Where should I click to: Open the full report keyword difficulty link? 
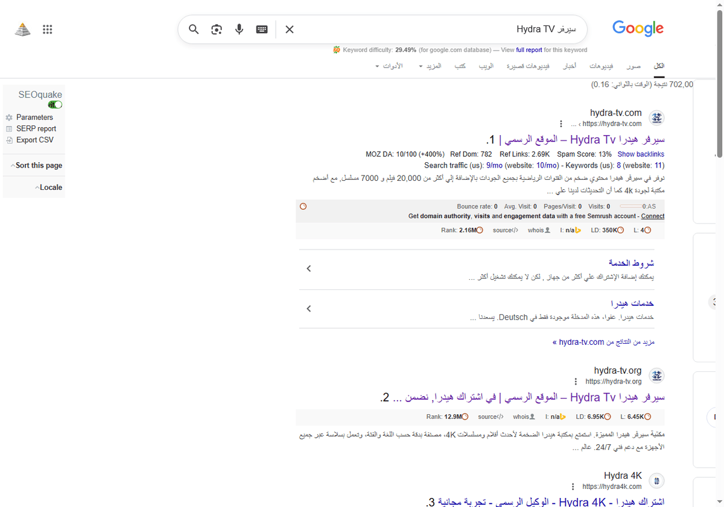529,50
